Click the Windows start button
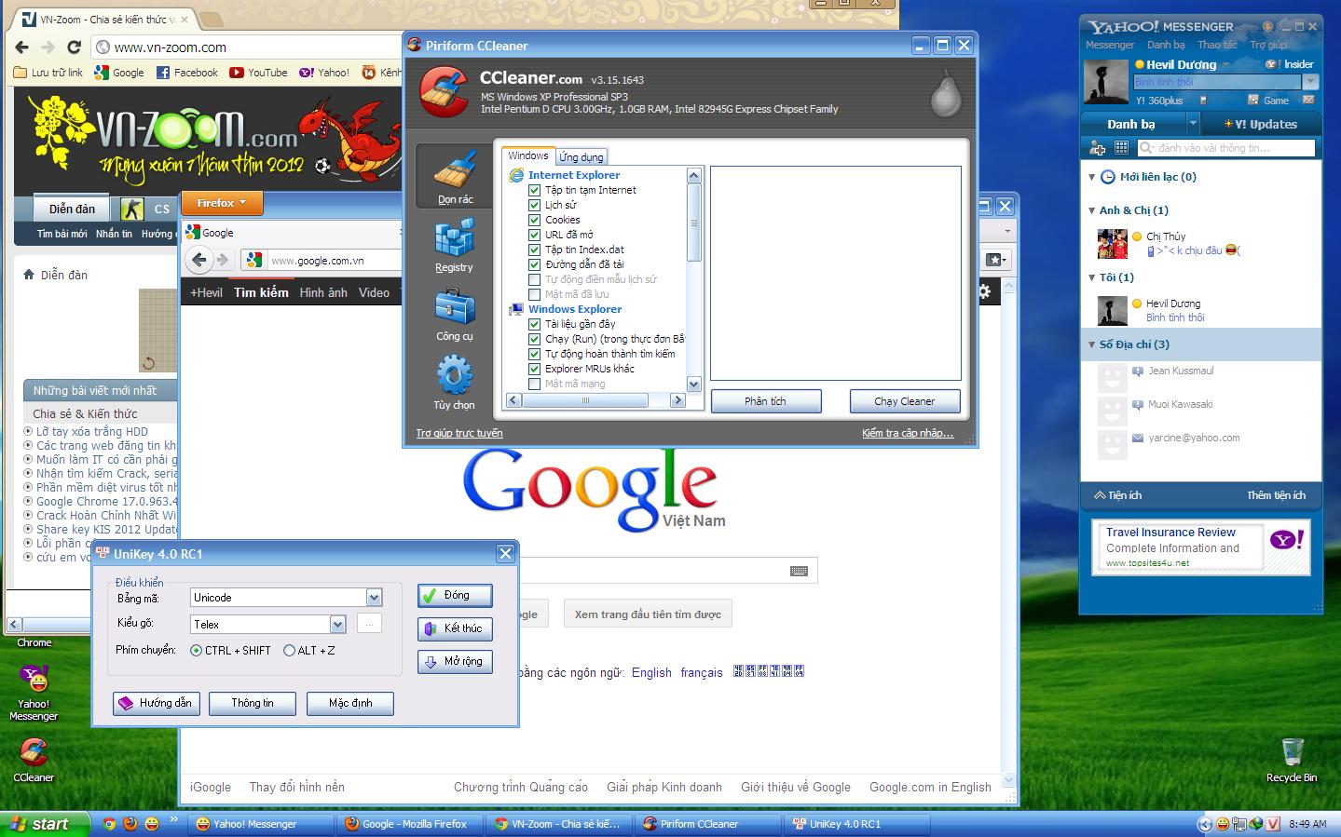 46,824
